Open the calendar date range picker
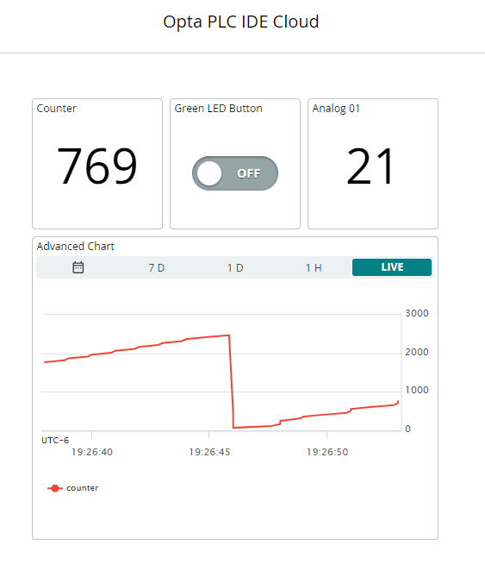This screenshot has width=485, height=564. pyautogui.click(x=78, y=267)
